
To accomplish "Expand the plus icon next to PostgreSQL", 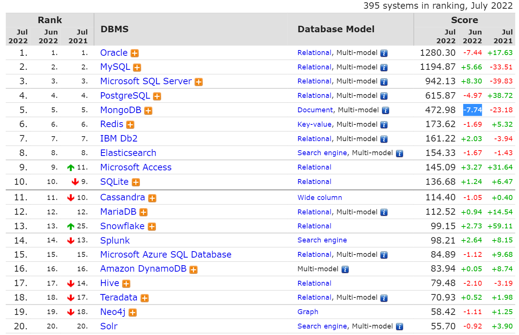I will [157, 96].
